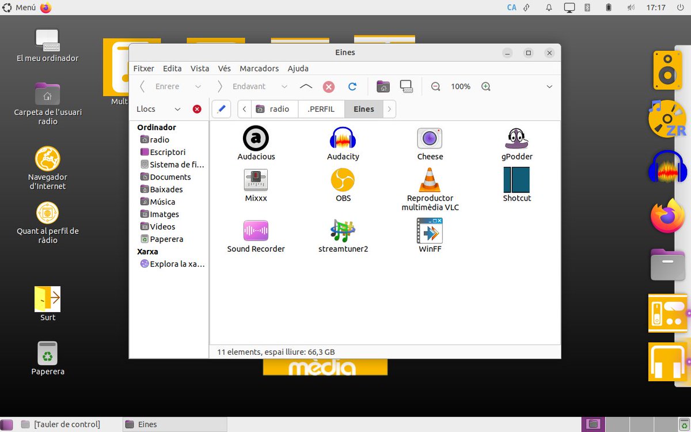The height and width of the screenshot is (432, 691).
Task: Open the Fitxer menu
Action: (144, 68)
